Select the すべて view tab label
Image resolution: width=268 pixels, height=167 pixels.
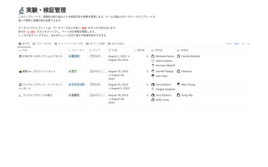tap(26, 44)
